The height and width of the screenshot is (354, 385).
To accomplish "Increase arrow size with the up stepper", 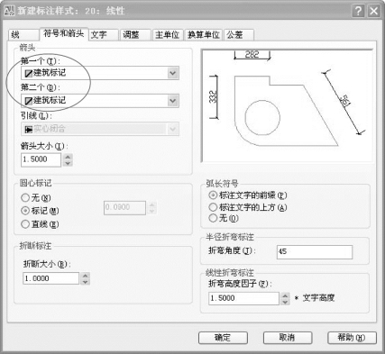I will coord(68,157).
